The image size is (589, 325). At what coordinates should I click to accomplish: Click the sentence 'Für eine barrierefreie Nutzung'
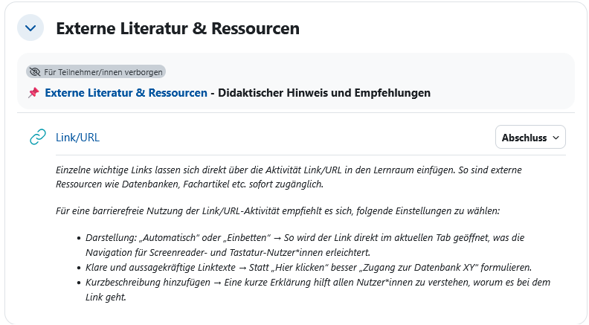tap(278, 210)
